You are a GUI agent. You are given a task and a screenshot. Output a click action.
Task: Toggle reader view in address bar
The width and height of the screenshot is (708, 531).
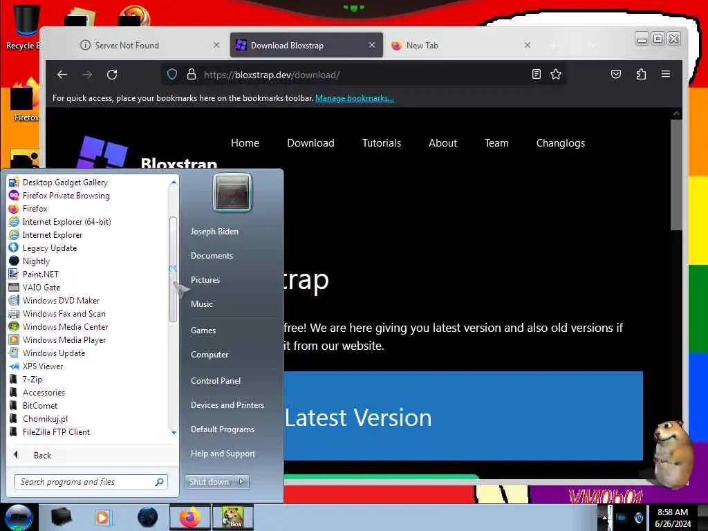point(536,75)
